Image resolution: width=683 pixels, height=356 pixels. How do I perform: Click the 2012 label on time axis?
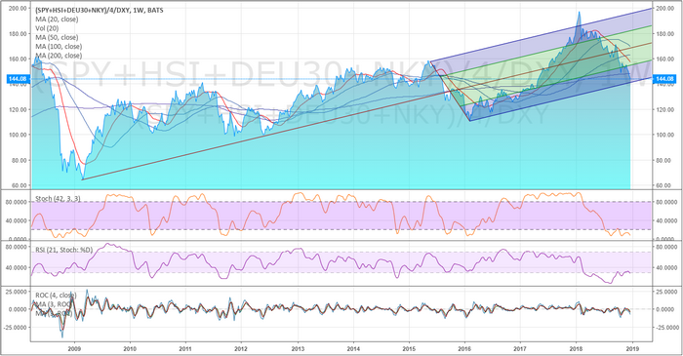[x=241, y=348]
